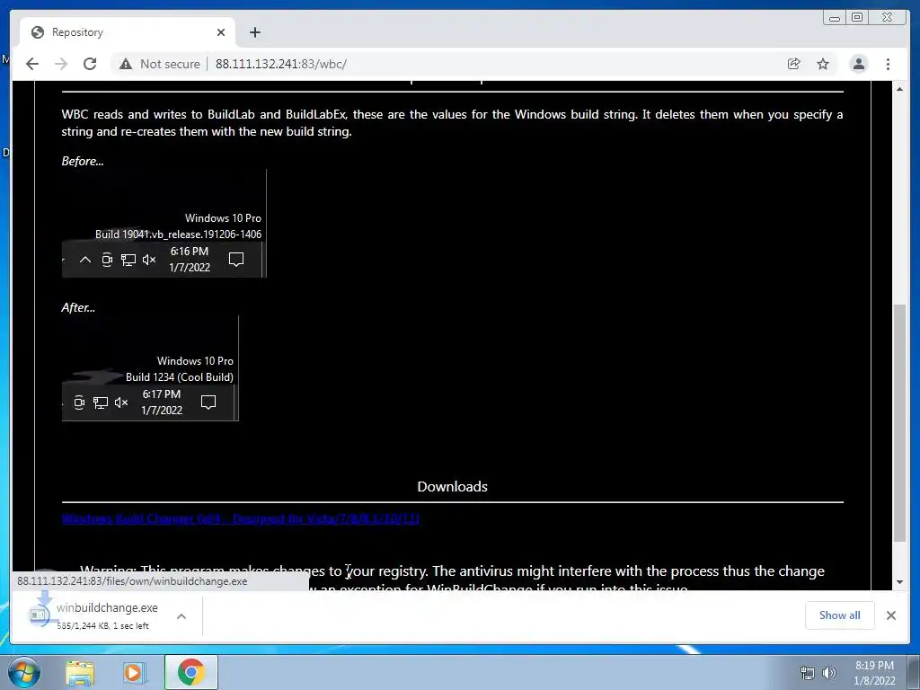Click the 'Before...' caption text
This screenshot has height=690, width=920.
(x=83, y=161)
